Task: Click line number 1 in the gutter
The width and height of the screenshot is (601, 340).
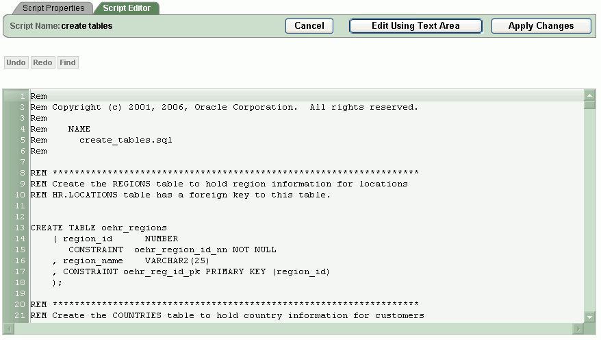Action: tap(22, 96)
